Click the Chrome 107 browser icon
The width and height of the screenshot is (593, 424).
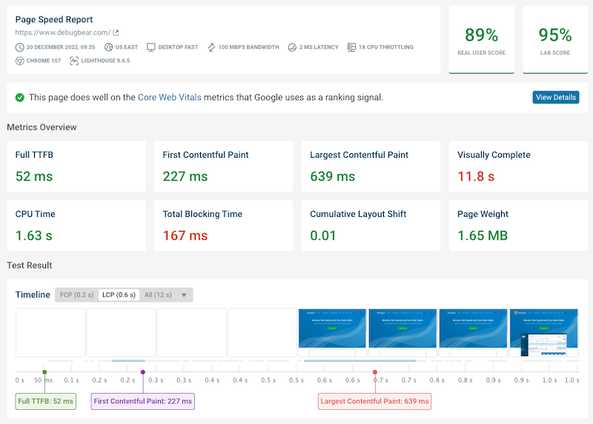click(20, 61)
